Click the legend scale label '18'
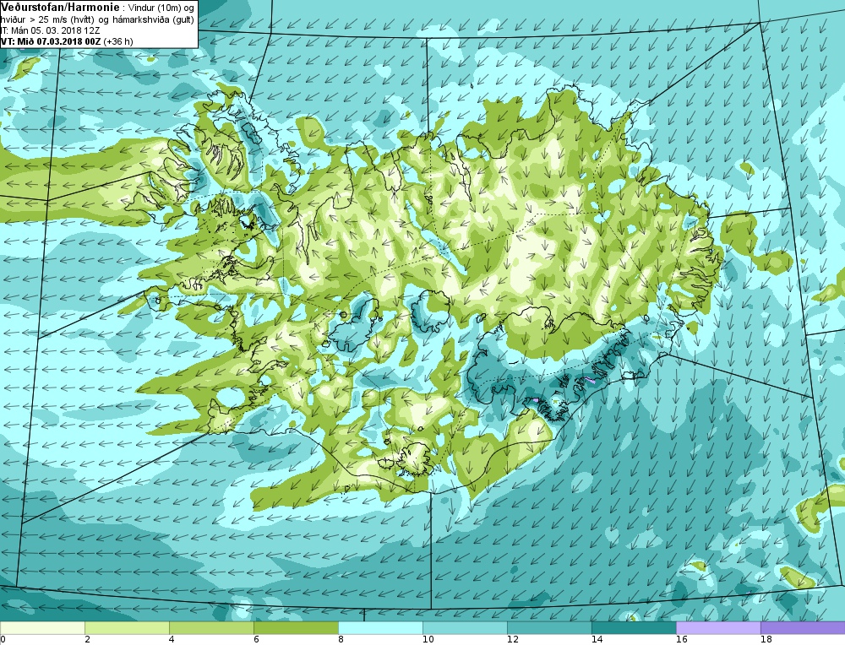Image resolution: width=845 pixels, height=645 pixels. (x=766, y=640)
